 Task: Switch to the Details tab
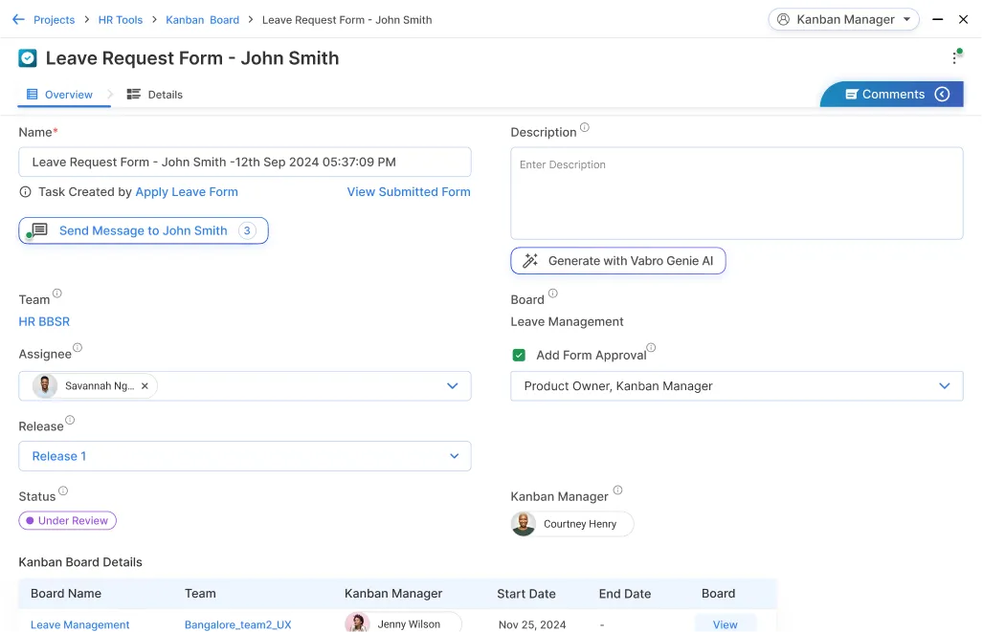(155, 95)
